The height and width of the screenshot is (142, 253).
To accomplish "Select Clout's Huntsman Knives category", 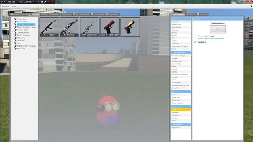I will [x=26, y=27].
